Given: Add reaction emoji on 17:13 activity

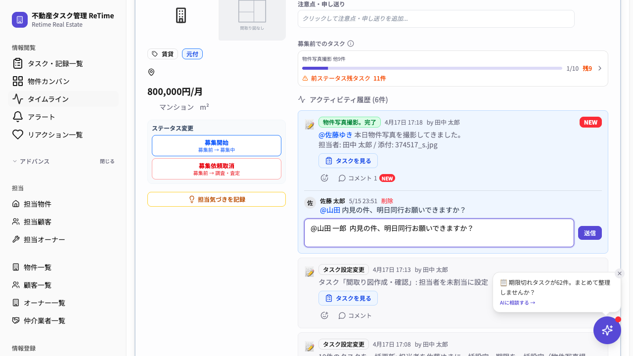Looking at the screenshot, I should tap(324, 315).
